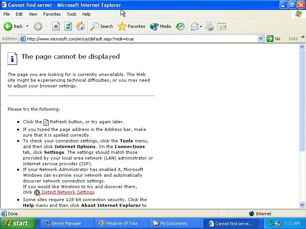Open the Edit menu
The image size is (306, 229).
click(x=19, y=14)
